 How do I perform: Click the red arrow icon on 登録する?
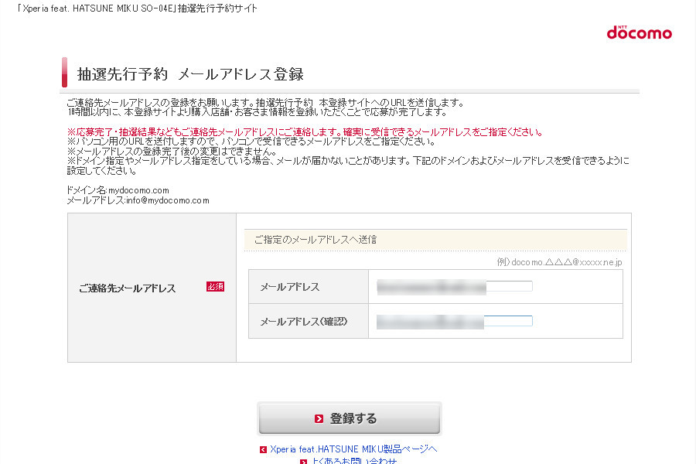[x=319, y=418]
